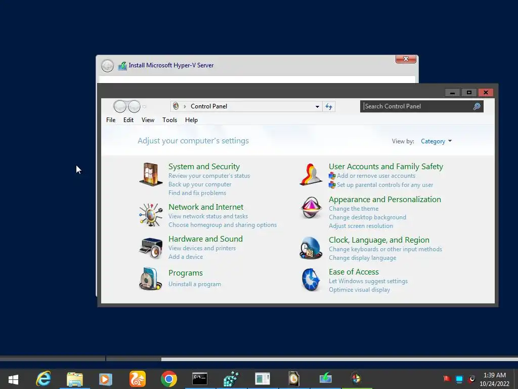Screen dimensions: 518x389
Task: Open the Tools menu
Action: pos(170,120)
